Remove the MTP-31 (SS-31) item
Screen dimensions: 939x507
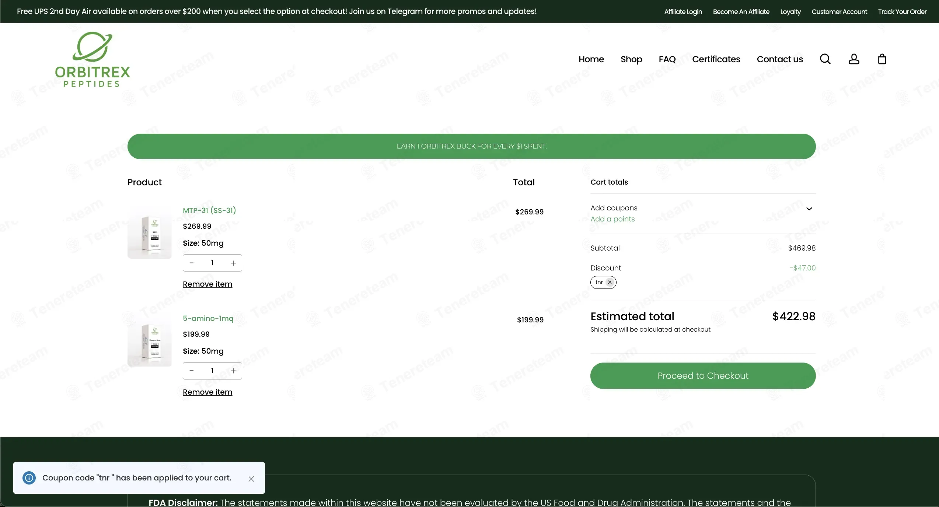(207, 284)
